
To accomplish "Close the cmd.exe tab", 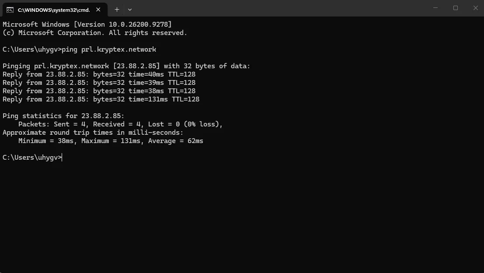I will [x=98, y=10].
